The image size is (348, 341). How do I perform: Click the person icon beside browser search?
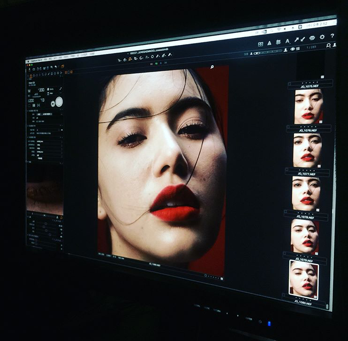coord(334,45)
